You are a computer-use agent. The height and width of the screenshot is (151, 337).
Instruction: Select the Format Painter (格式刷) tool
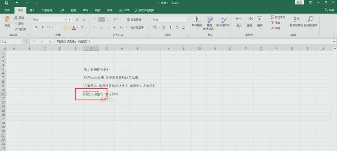pos(20,29)
